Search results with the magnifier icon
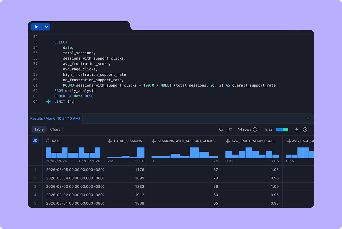The image size is (342, 229). (221, 129)
